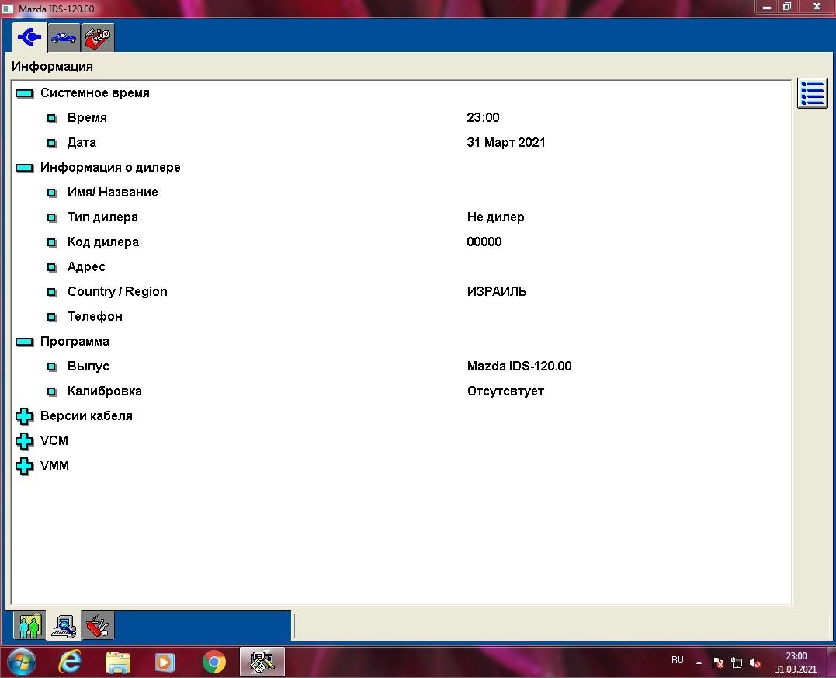Open the computer system info icon at bottom
The width and height of the screenshot is (836, 678).
(x=64, y=626)
